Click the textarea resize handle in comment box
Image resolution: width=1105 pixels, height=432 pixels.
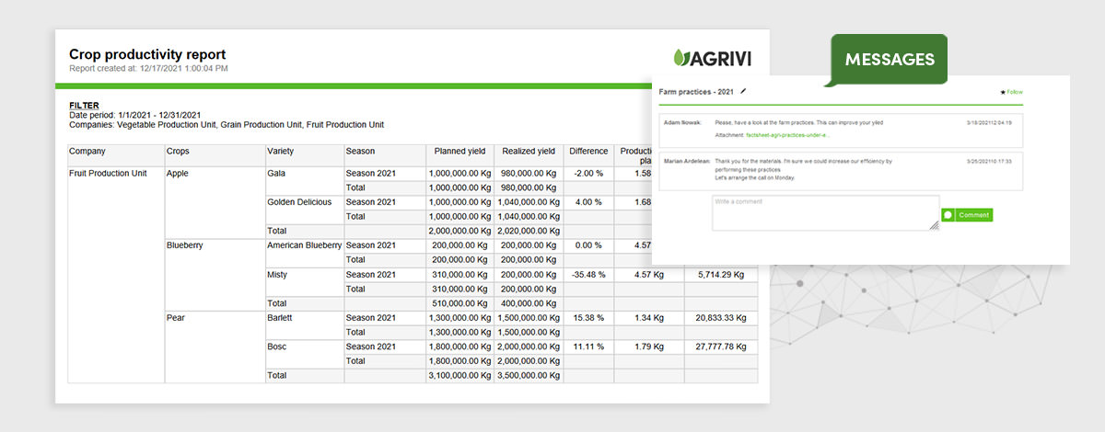tap(934, 225)
